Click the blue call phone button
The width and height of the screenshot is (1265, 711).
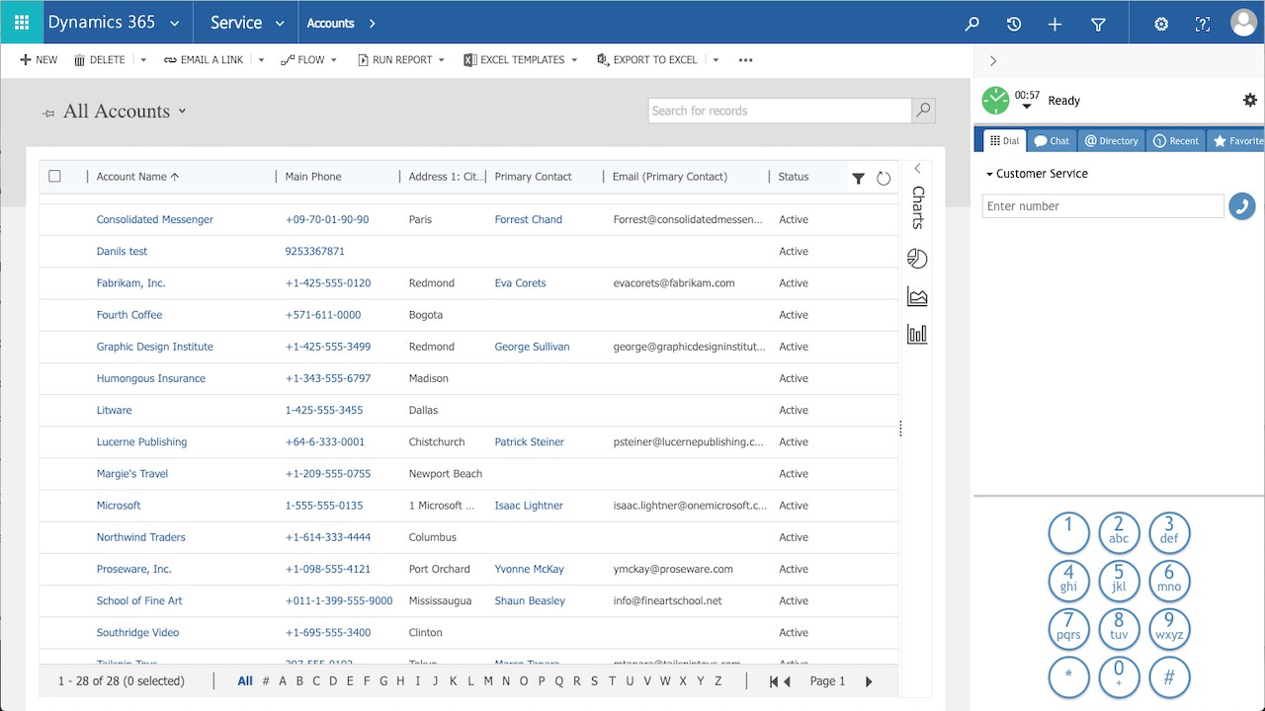pos(1241,206)
